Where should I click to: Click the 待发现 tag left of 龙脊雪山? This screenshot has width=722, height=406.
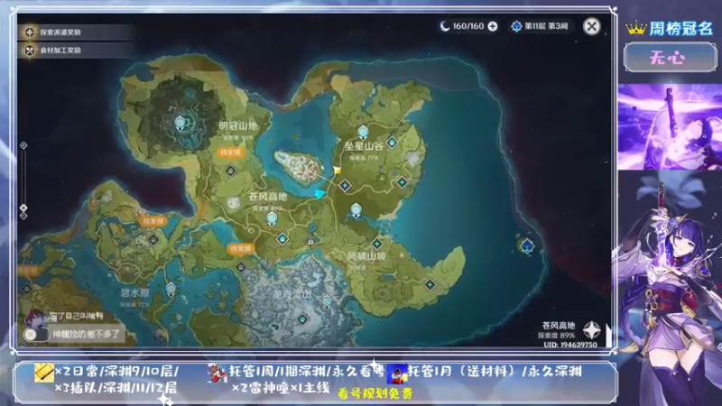click(240, 249)
